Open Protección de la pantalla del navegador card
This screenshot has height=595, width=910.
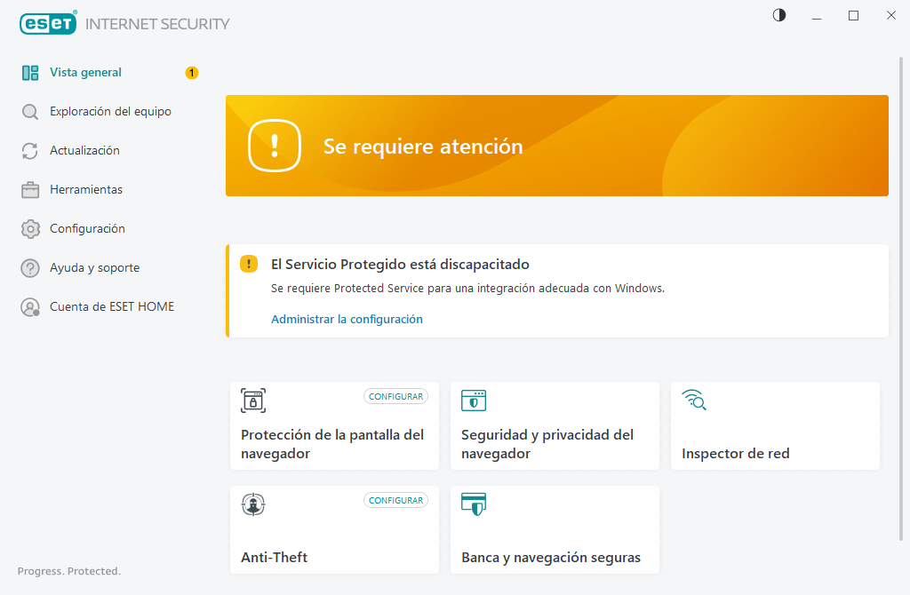(334, 425)
